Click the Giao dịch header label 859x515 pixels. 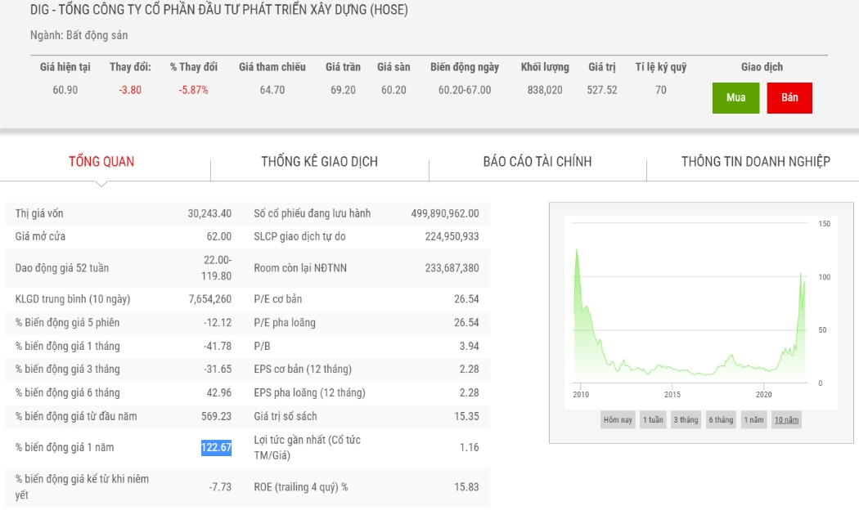pyautogui.click(x=762, y=67)
